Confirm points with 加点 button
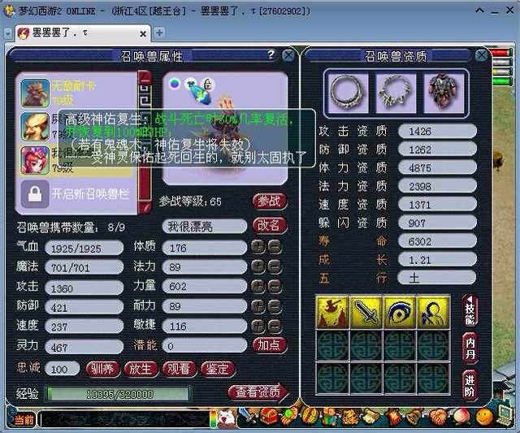Viewport: 520px width, 433px height. click(269, 345)
